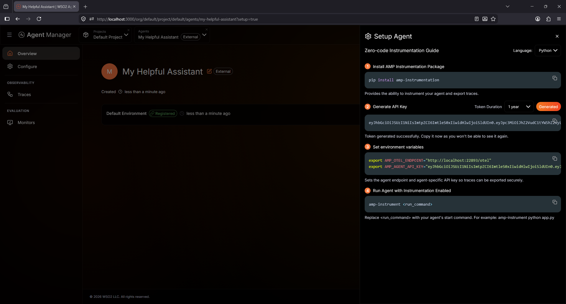Viewport: 566px width, 304px height.
Task: Open Configure in the sidebar
Action: pos(41,67)
